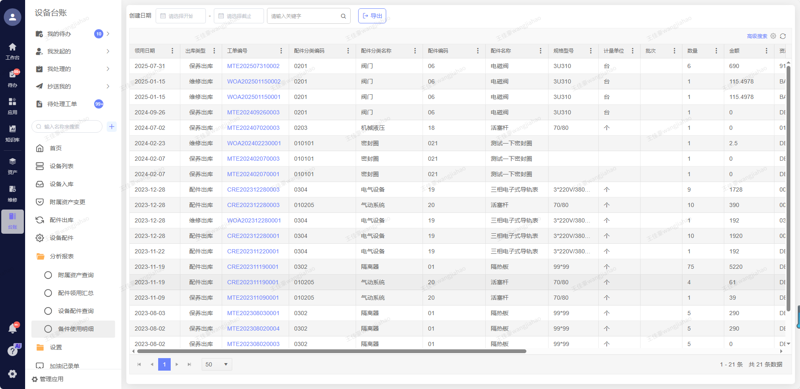The height and width of the screenshot is (389, 800).
Task: Click the refresh icon above the table
Action: pos(783,36)
